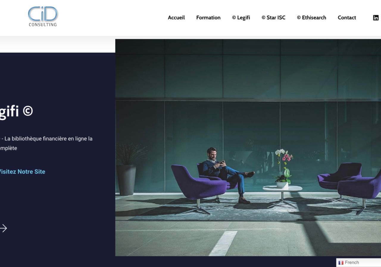Open the Contact page
The image size is (381, 267).
pyautogui.click(x=347, y=18)
